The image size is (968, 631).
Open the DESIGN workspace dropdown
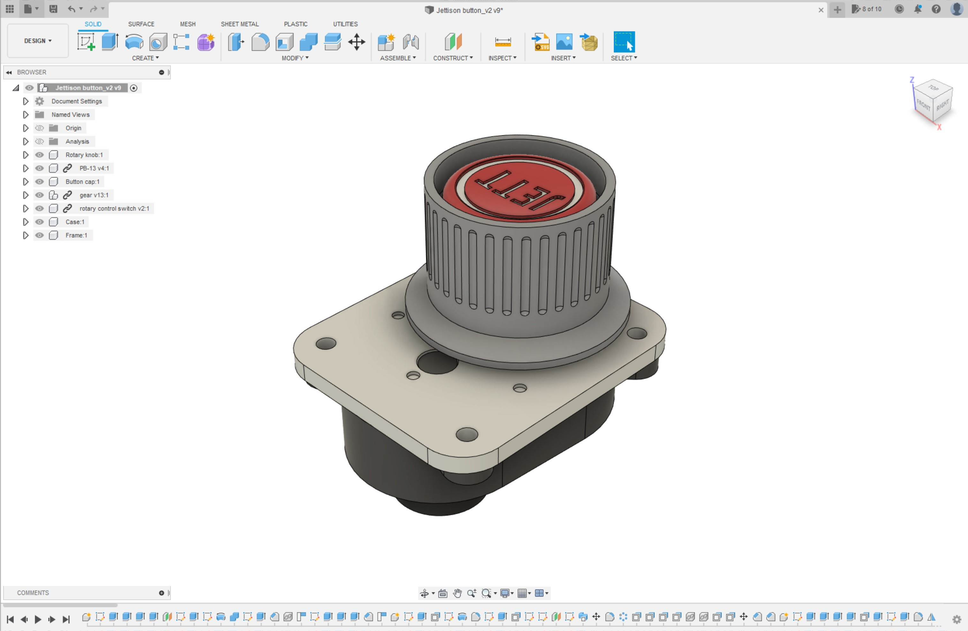point(38,41)
